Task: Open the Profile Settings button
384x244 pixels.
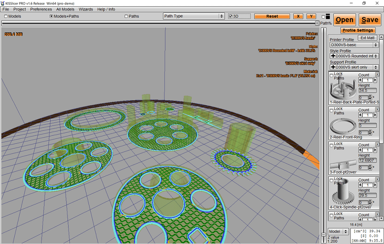Action: [358, 31]
